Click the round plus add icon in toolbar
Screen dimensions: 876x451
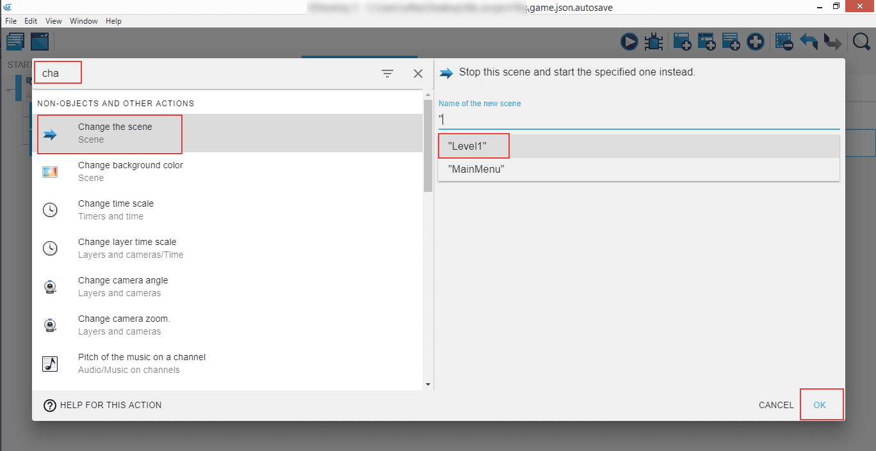tap(756, 42)
